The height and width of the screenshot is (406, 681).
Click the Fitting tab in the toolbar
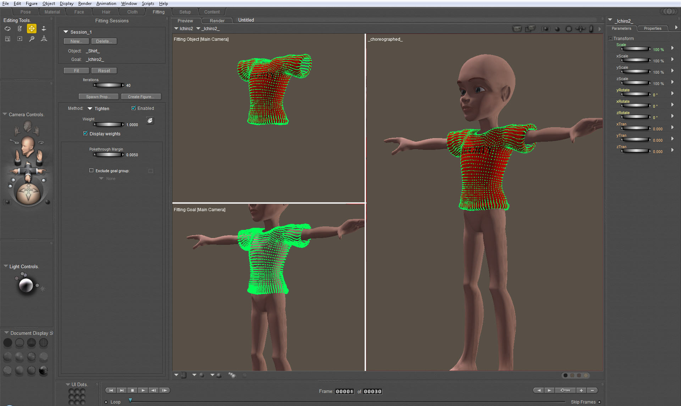(158, 12)
